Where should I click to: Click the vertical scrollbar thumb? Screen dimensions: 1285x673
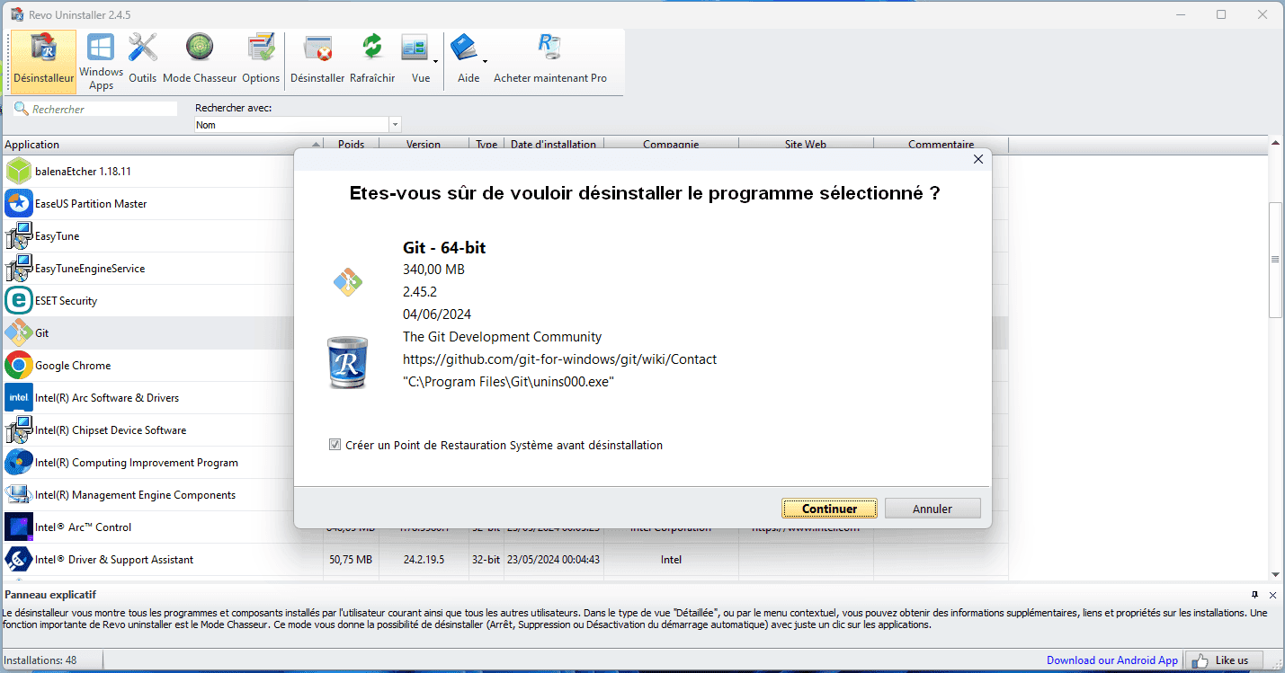(x=1275, y=259)
